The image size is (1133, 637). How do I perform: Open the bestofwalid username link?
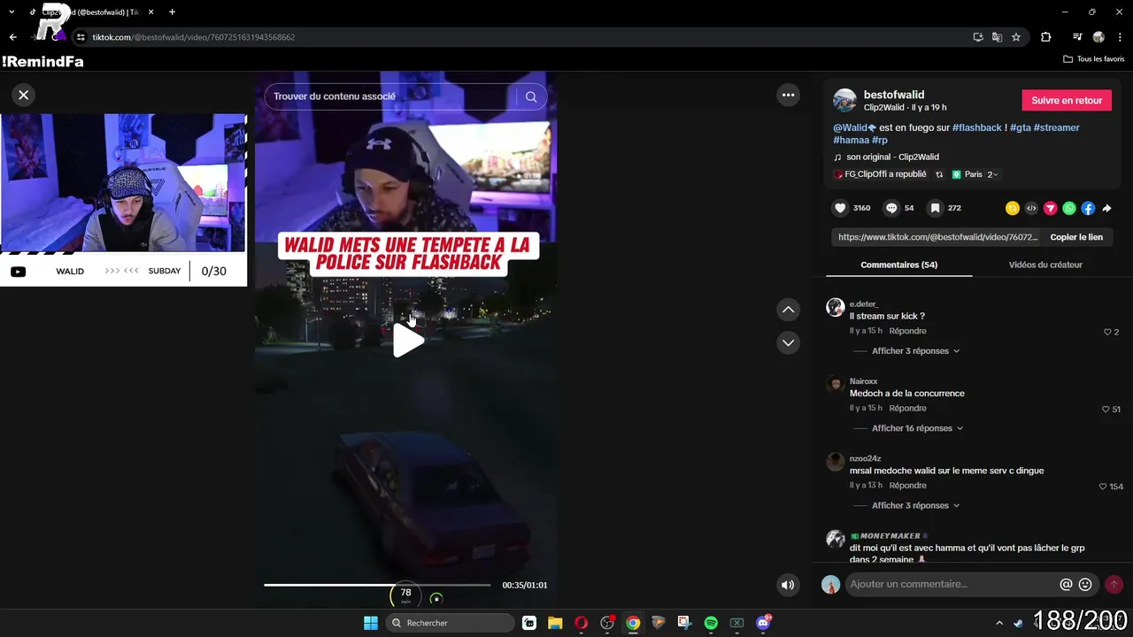894,95
